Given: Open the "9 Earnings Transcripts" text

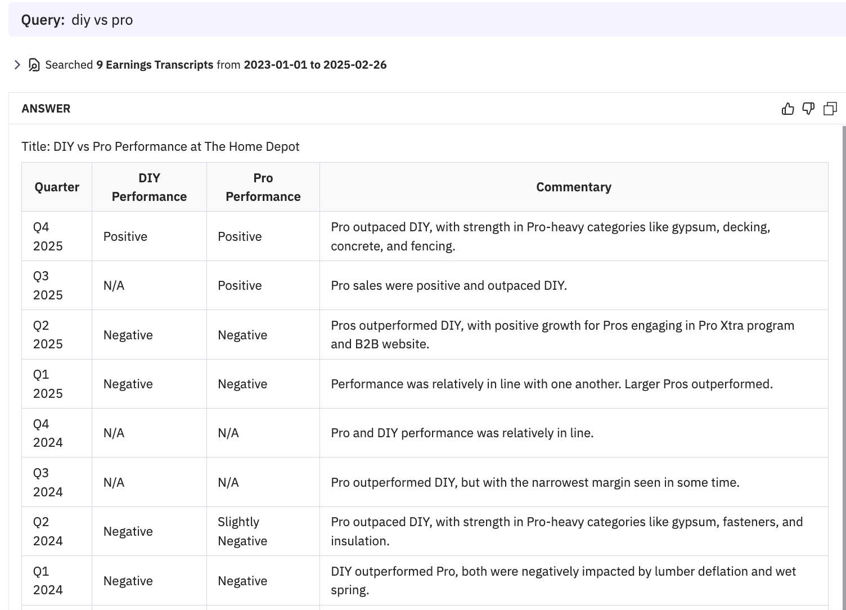Looking at the screenshot, I should coord(155,65).
